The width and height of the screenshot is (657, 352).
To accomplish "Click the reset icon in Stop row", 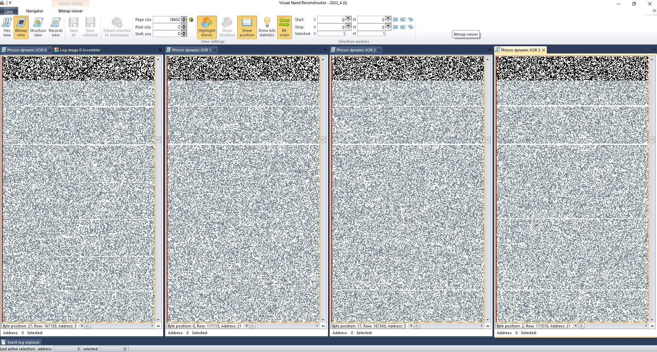I will 410,27.
